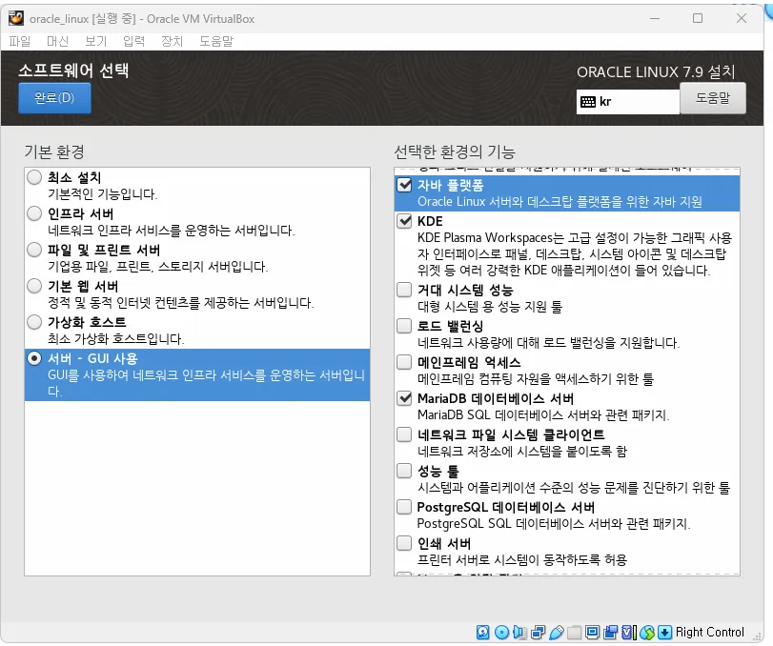
Task: Click the 선택한 환경의 기능 section label
Action: coord(455,151)
